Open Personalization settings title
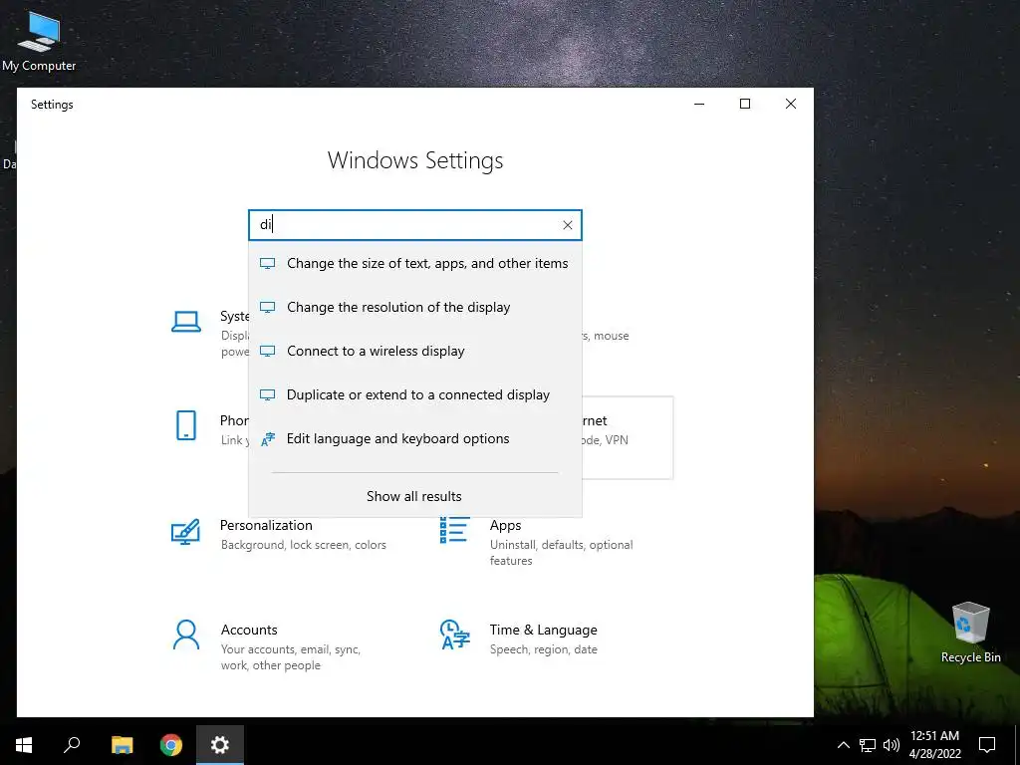 coord(266,525)
